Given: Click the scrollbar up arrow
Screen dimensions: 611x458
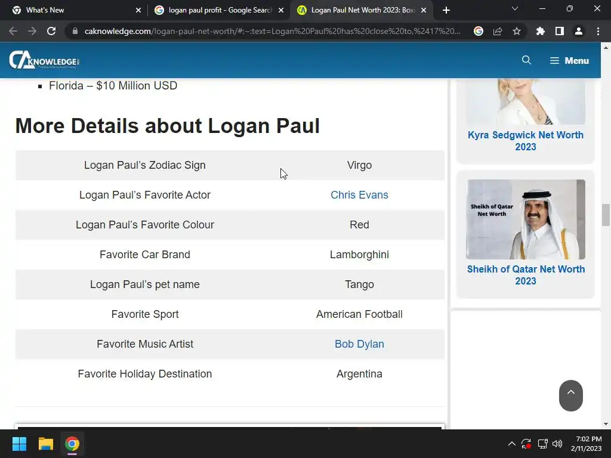Looking at the screenshot, I should [x=606, y=48].
